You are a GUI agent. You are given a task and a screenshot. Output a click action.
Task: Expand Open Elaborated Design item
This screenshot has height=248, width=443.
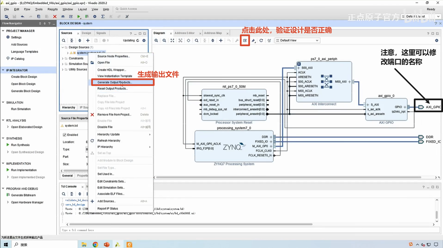(8, 127)
